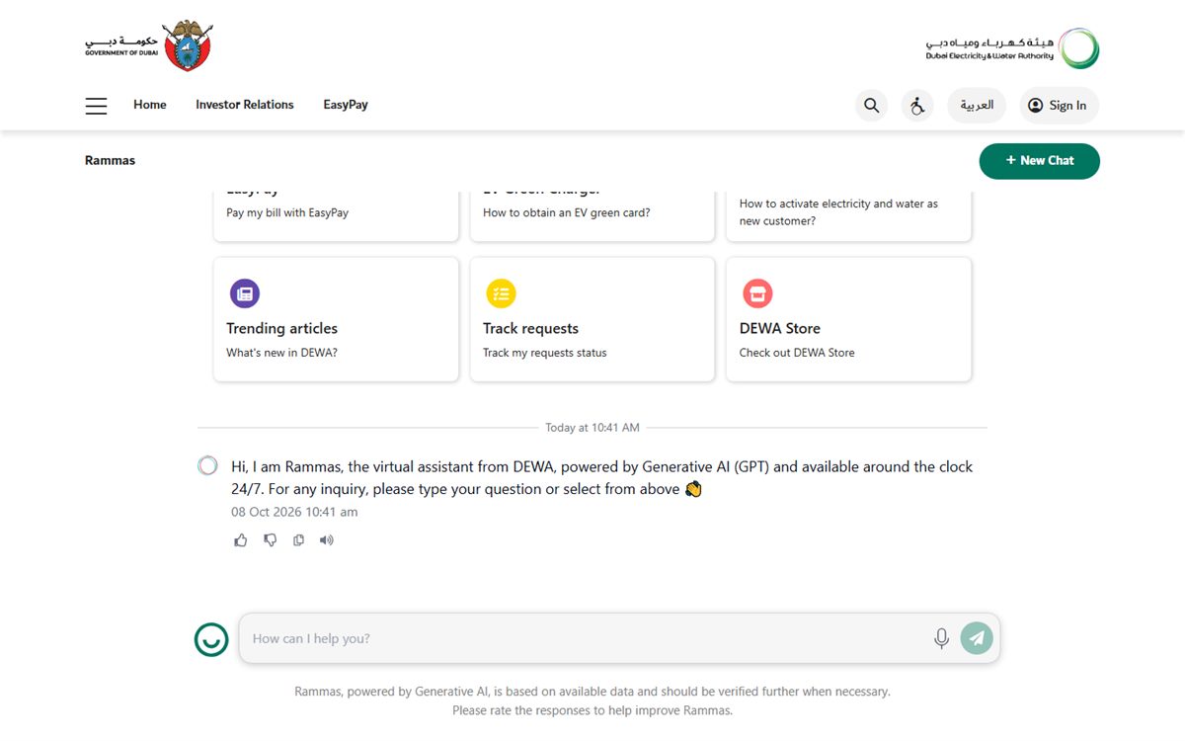Open the Track requests card title
The height and width of the screenshot is (741, 1185).
point(530,328)
